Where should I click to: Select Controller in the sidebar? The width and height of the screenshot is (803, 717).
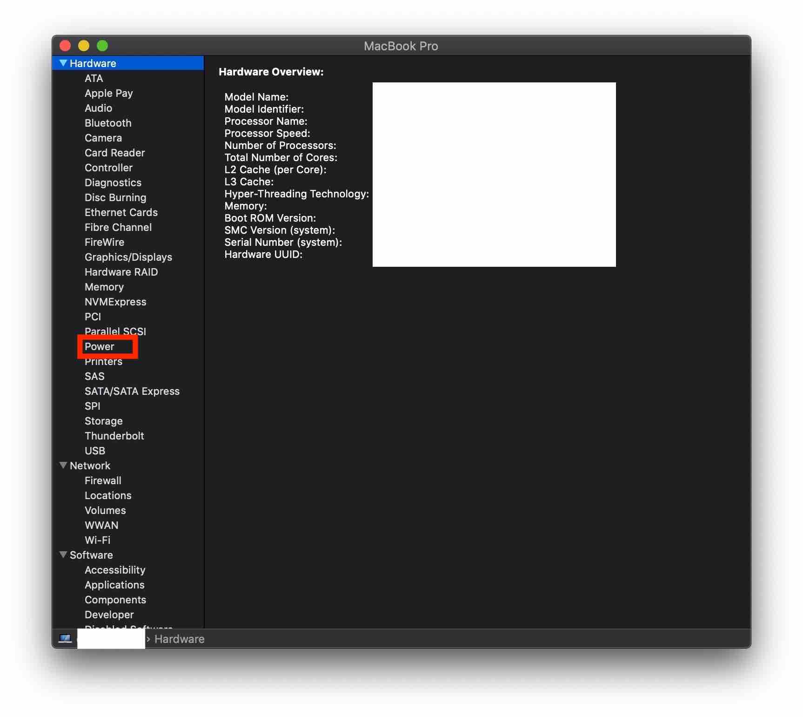[109, 168]
